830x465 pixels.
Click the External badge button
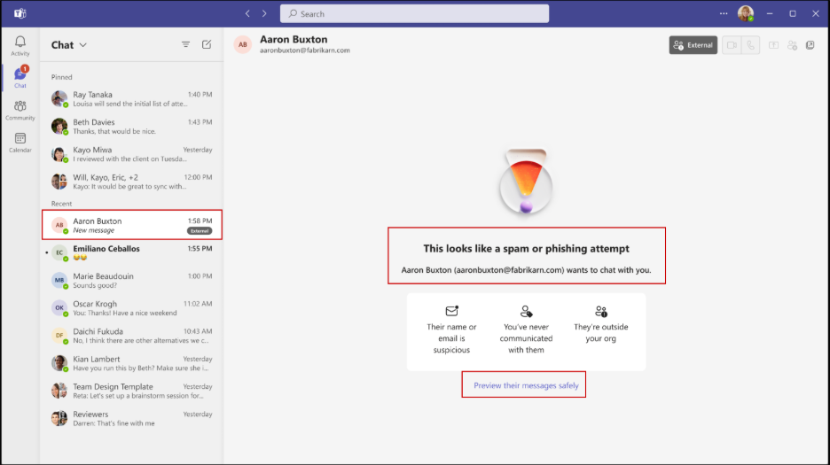(693, 45)
